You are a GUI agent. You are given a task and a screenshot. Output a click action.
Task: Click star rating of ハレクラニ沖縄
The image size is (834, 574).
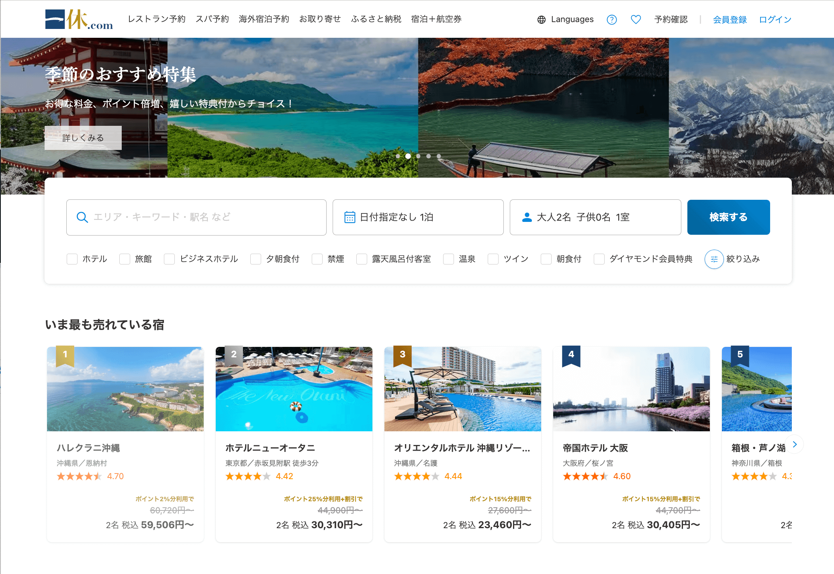click(79, 476)
